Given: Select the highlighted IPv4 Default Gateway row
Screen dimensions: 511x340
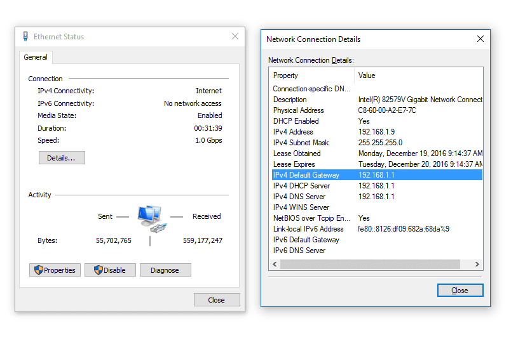Looking at the screenshot, I should point(377,174).
